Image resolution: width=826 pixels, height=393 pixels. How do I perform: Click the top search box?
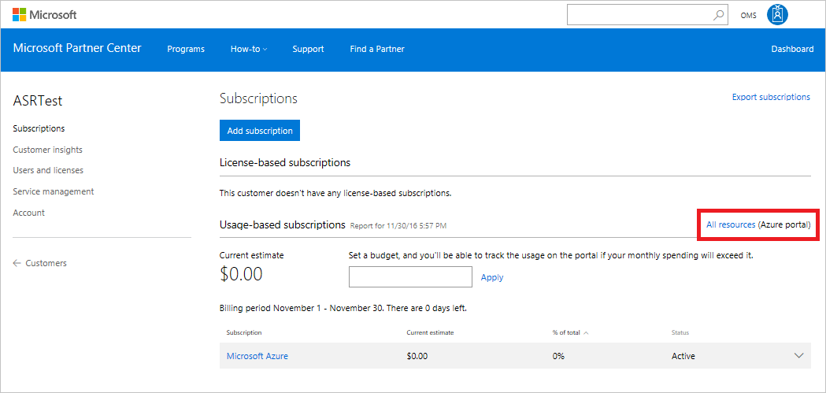638,15
